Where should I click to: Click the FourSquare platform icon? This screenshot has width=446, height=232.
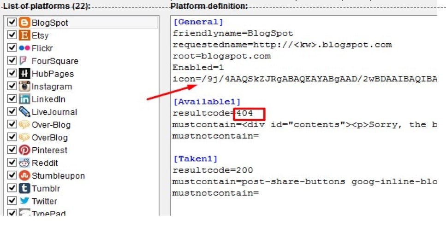(x=23, y=60)
